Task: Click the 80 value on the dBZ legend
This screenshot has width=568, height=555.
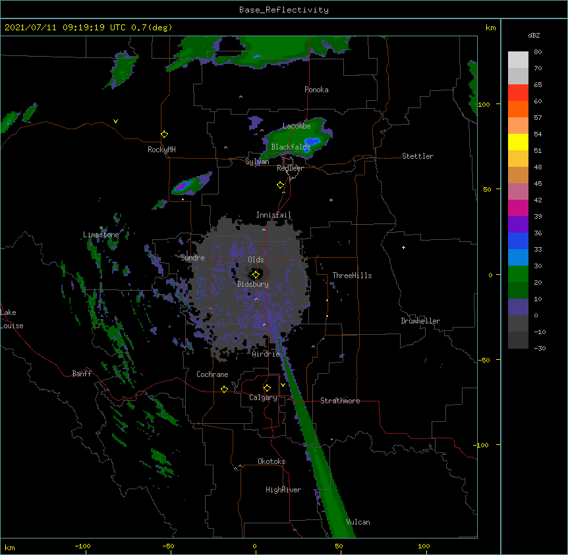Action: pos(538,52)
